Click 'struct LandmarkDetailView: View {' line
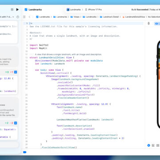The width and height of the screenshot is (160, 160). pos(52,57)
